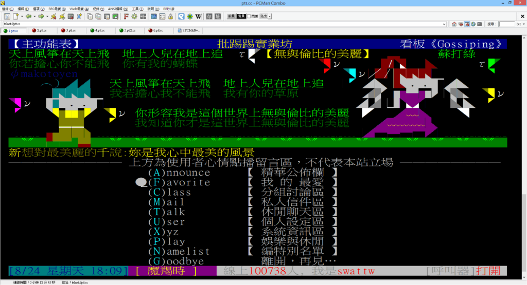
Task: Open the BBS最愛(B) menu
Action: (57, 9)
